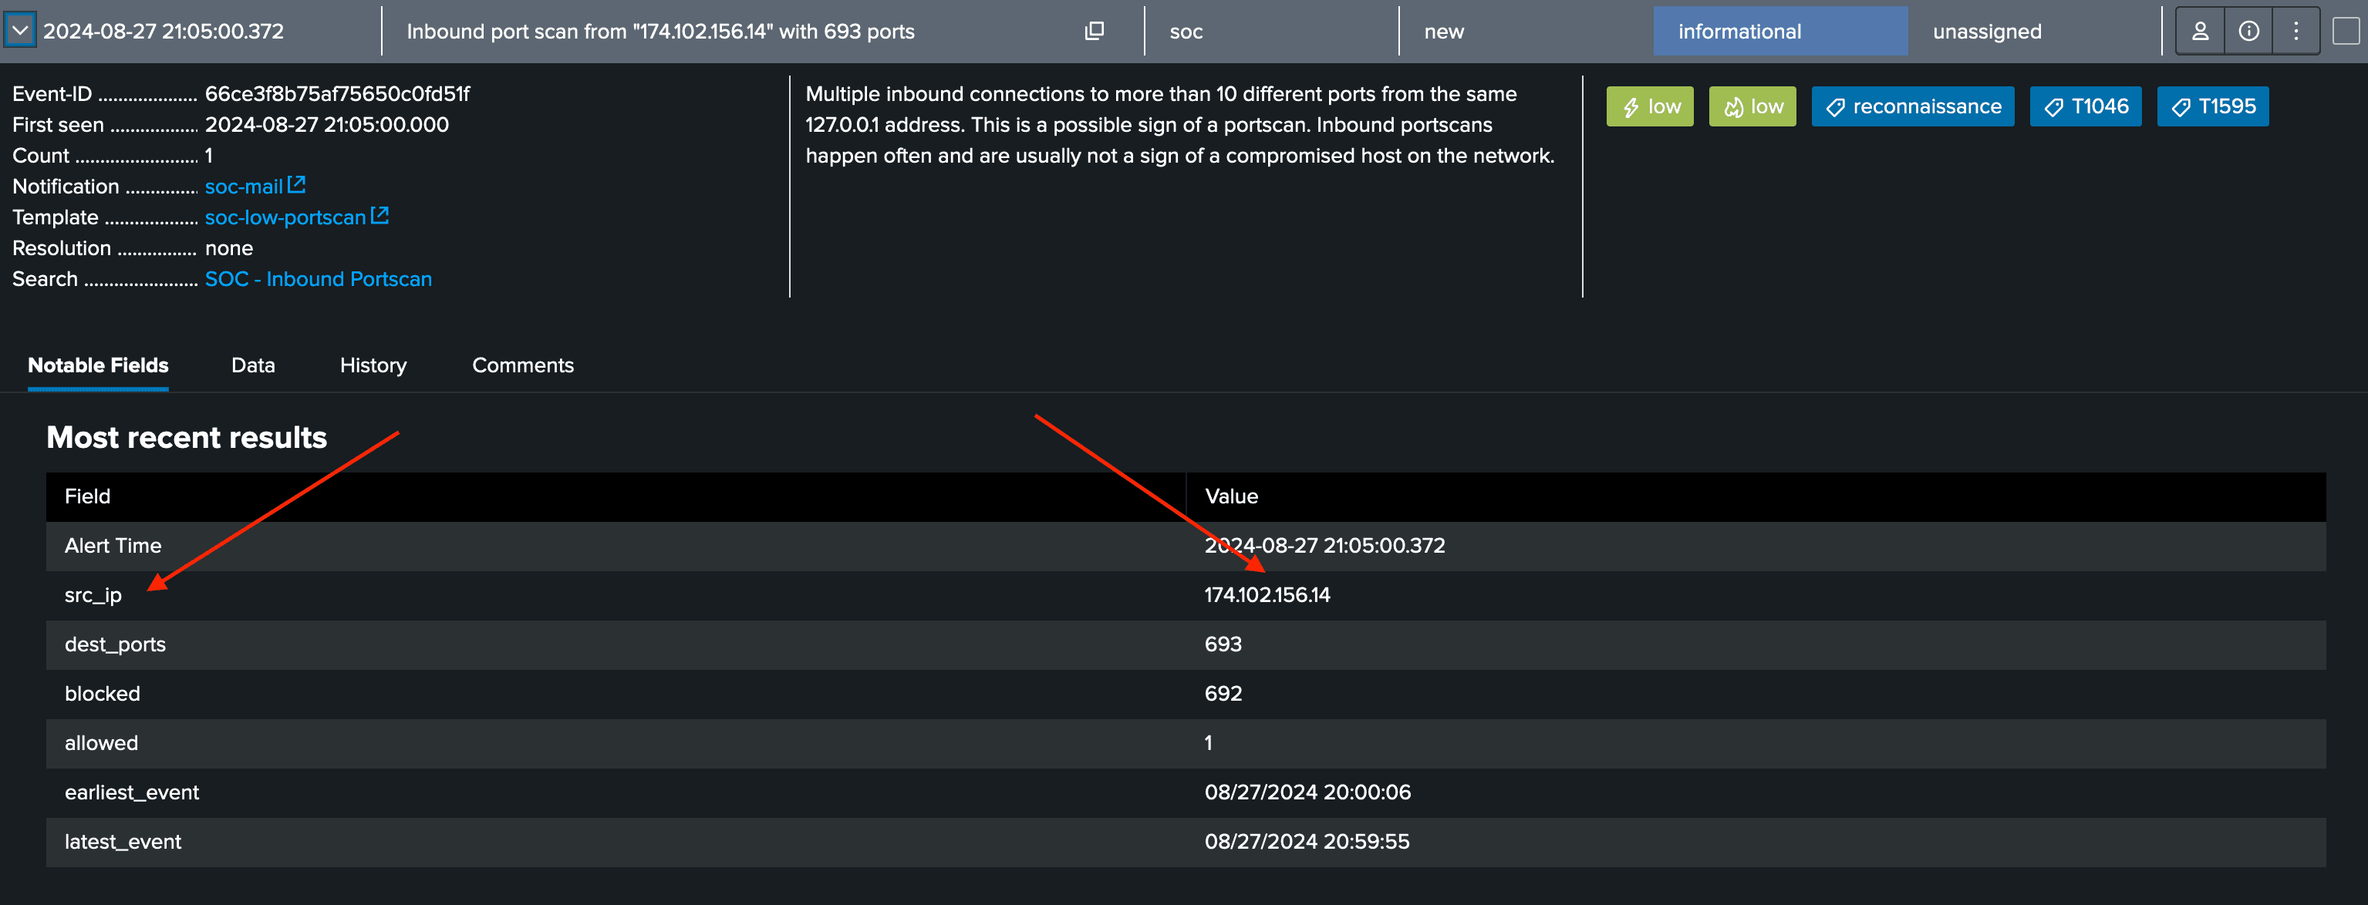
Task: Click the lightning low impact badge
Action: (x=1649, y=106)
